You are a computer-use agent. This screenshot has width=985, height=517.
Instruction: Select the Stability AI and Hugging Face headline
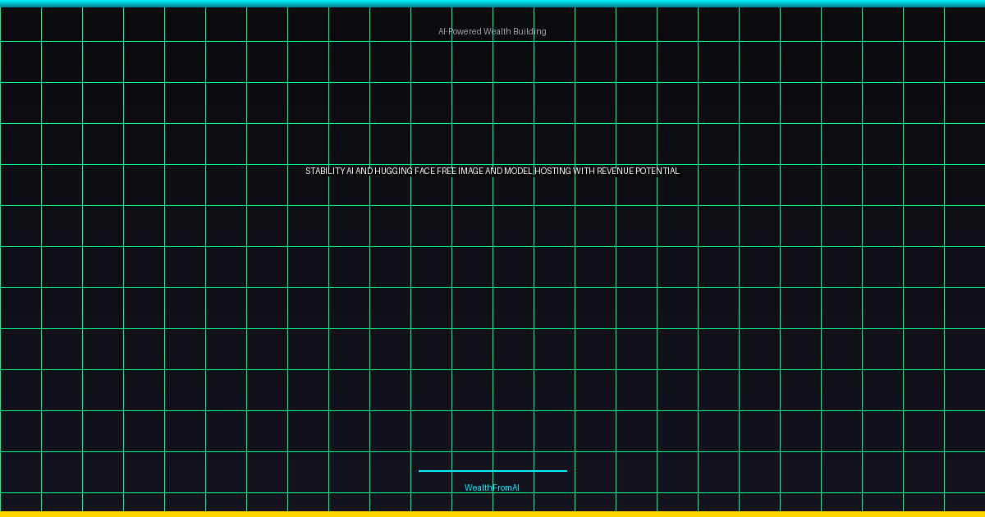click(492, 172)
